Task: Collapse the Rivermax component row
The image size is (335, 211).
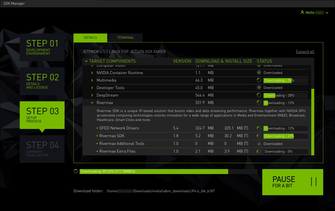Action: point(92,103)
